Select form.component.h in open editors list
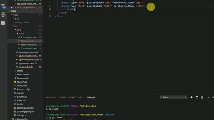This screenshot has height=120, width=214. coord(26,7)
